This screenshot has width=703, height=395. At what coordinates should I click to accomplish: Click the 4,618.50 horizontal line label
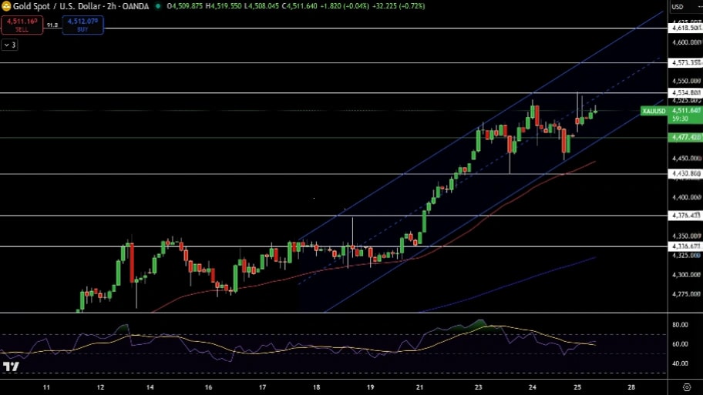pyautogui.click(x=685, y=28)
